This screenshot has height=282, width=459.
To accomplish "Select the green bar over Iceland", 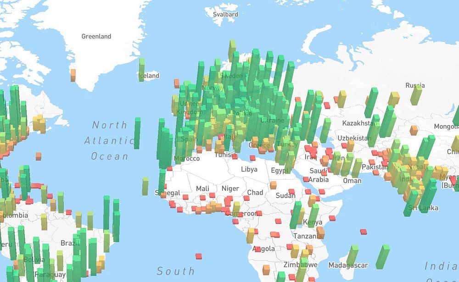I will click(x=142, y=70).
